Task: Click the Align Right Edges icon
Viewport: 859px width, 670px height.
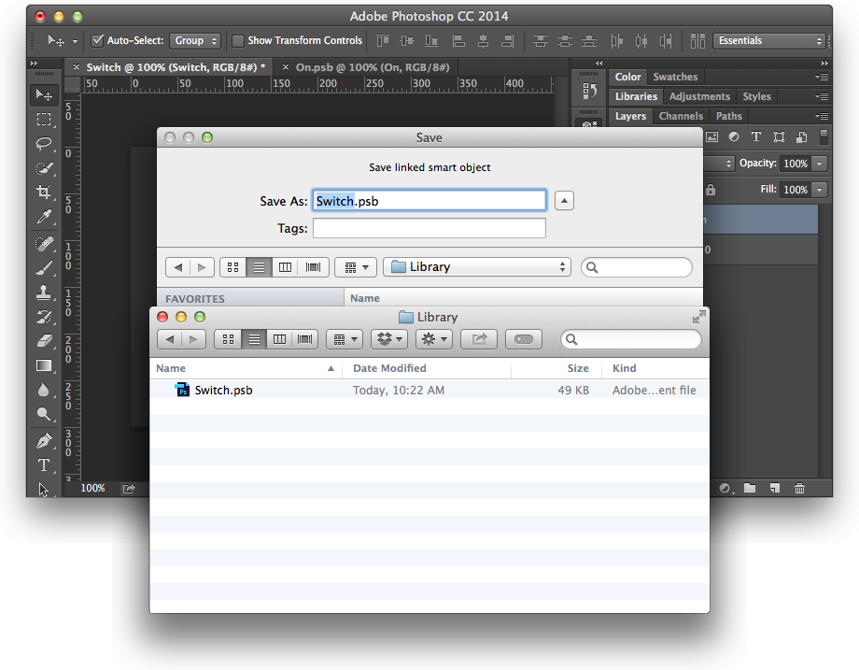Action: (x=508, y=40)
